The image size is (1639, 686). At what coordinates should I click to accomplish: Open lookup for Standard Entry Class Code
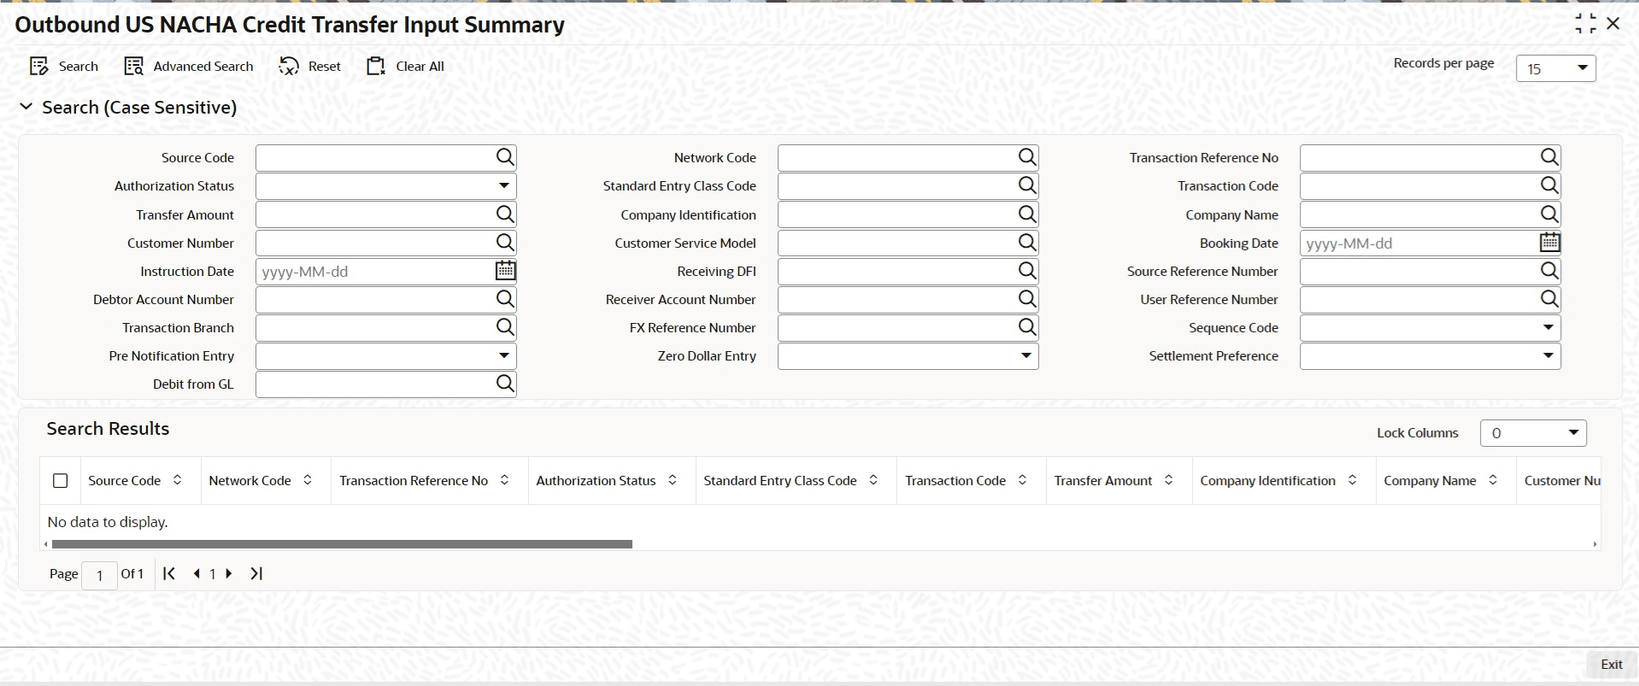(x=1027, y=185)
